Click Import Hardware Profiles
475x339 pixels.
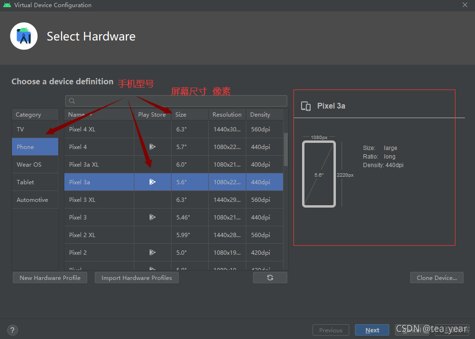136,277
